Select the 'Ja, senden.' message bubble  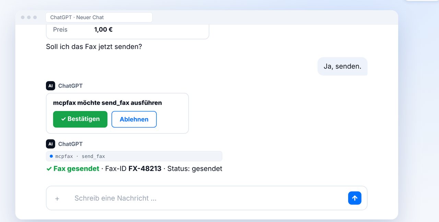point(342,66)
